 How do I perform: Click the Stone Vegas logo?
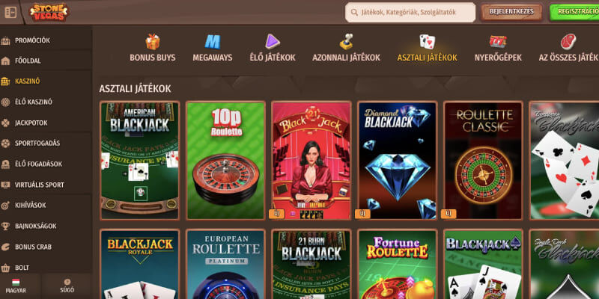[49, 12]
